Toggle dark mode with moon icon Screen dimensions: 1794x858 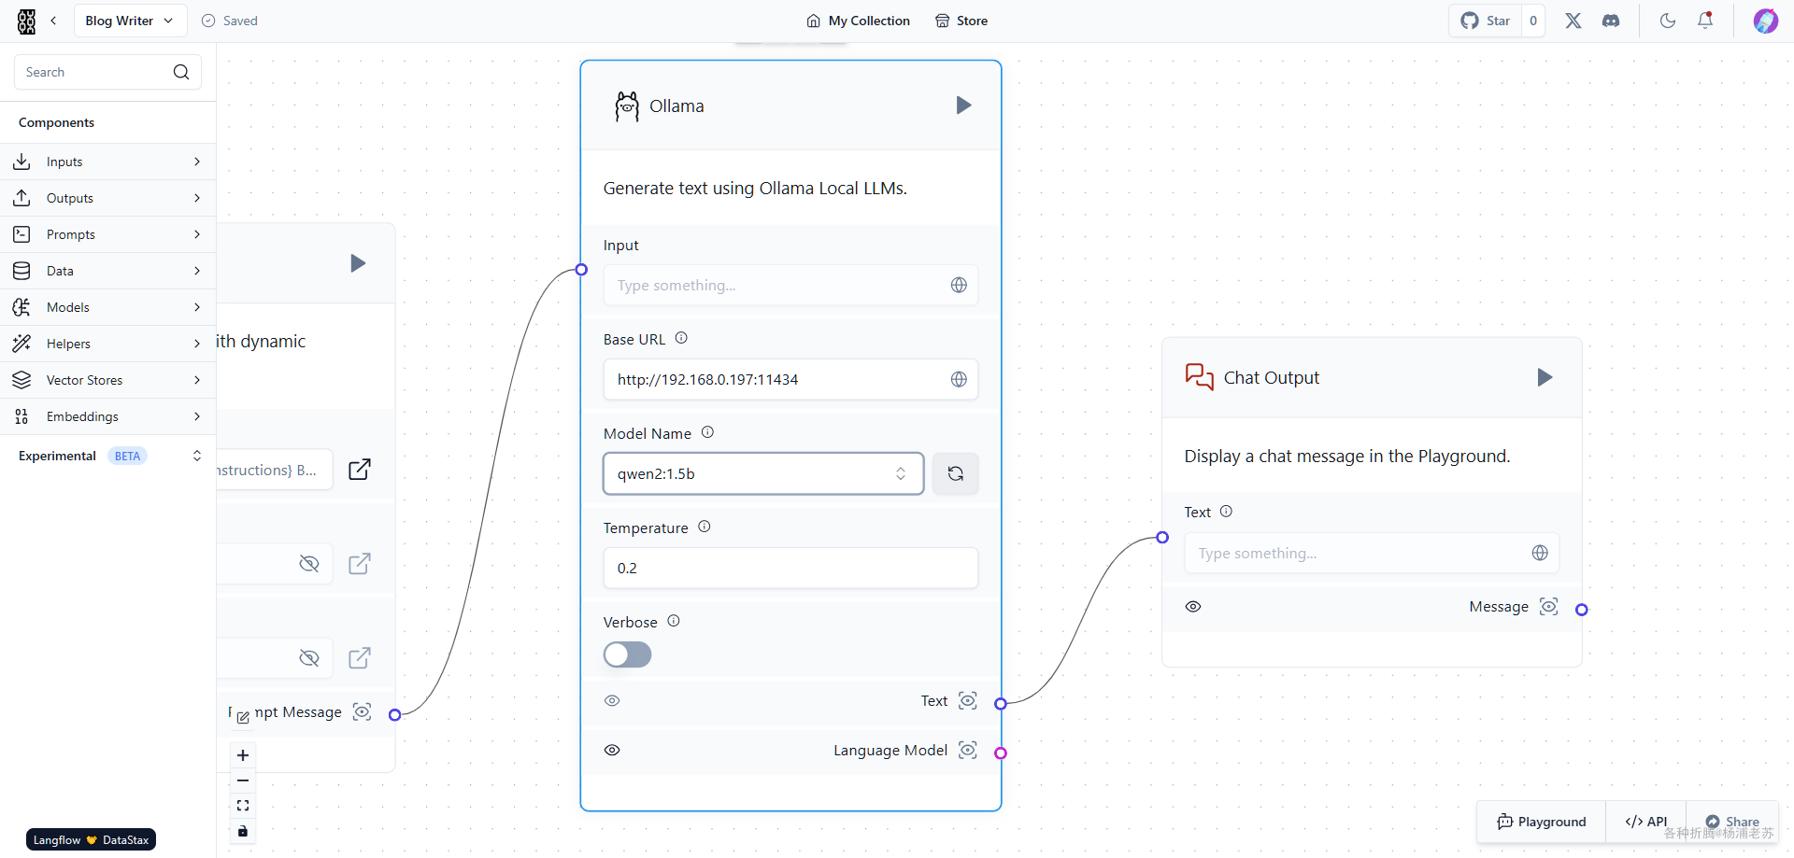tap(1668, 21)
